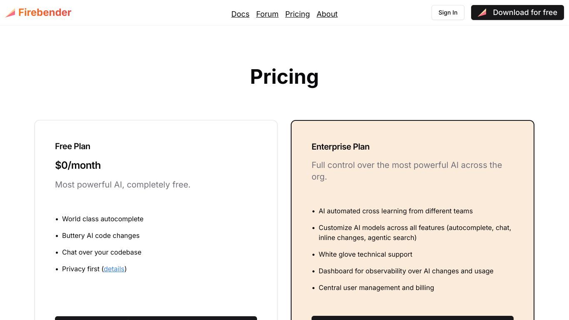Click the White glove technical support item
The height and width of the screenshot is (320, 569).
pyautogui.click(x=365, y=254)
